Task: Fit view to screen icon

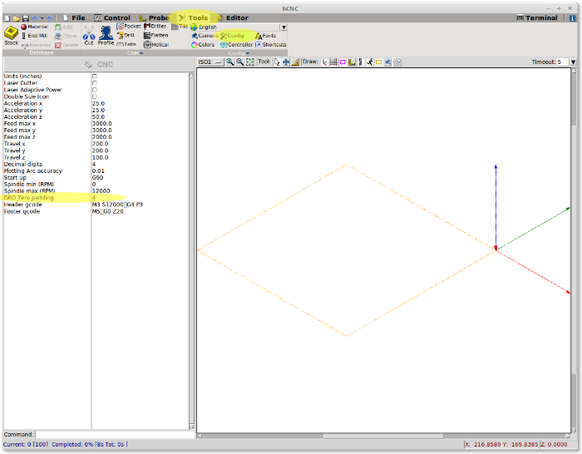Action: (250, 62)
